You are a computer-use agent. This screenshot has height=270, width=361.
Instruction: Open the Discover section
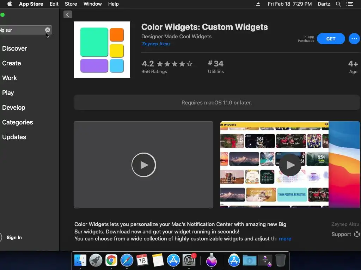14,49
